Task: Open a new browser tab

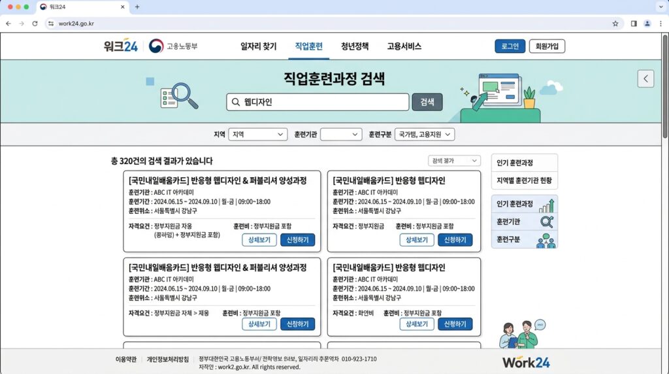Action: (x=137, y=7)
